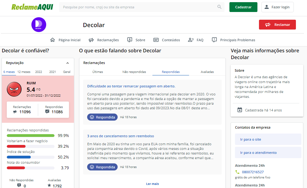
Task: Click the 50.2% value
Action: click(63, 157)
